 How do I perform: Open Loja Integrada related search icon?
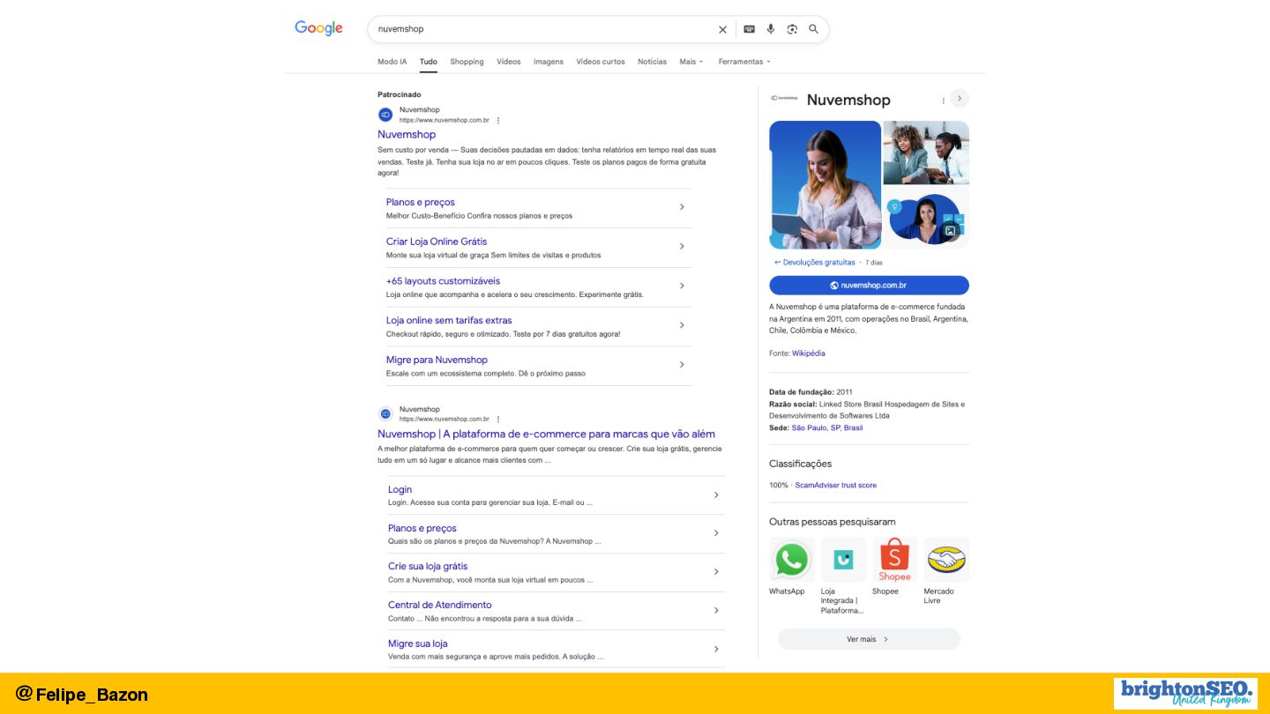pyautogui.click(x=843, y=560)
